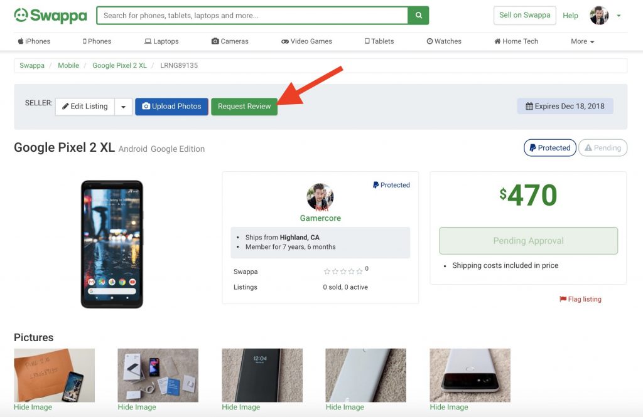Image resolution: width=643 pixels, height=417 pixels.
Task: Click the Expires Dec 18, 2018 badge
Action: [565, 106]
